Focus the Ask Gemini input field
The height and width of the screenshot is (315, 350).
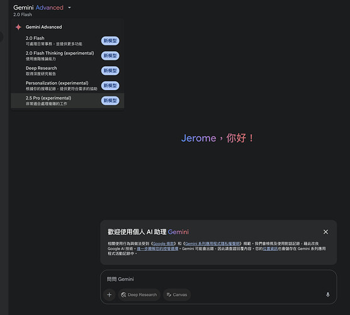(x=218, y=279)
